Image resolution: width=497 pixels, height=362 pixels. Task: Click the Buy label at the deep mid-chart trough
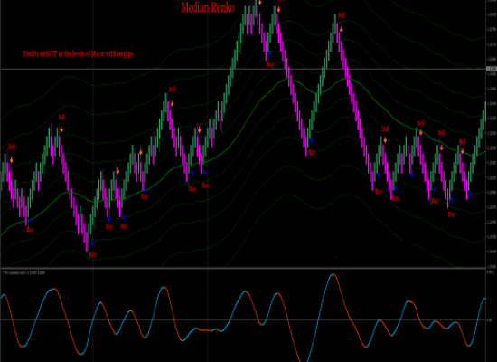tap(312, 153)
